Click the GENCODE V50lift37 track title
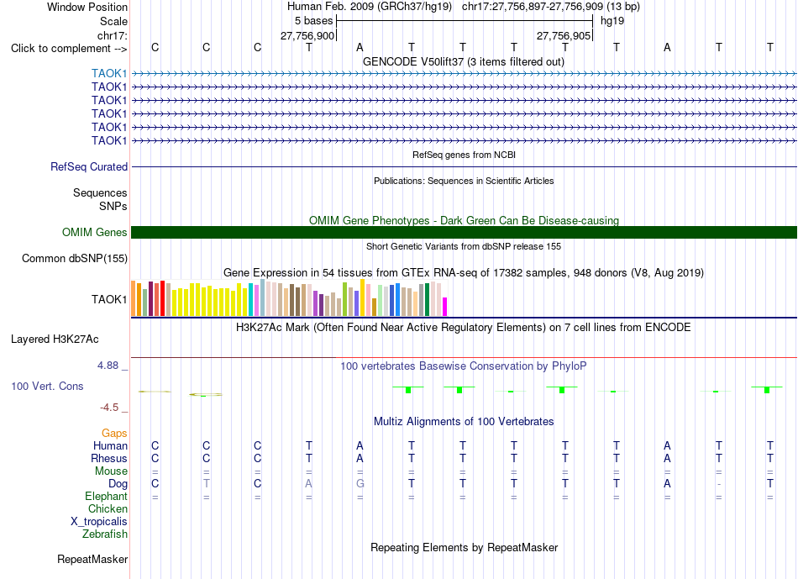This screenshot has height=579, width=798. point(464,62)
